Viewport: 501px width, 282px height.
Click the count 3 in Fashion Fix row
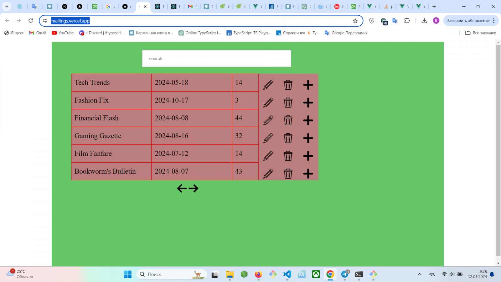237,100
